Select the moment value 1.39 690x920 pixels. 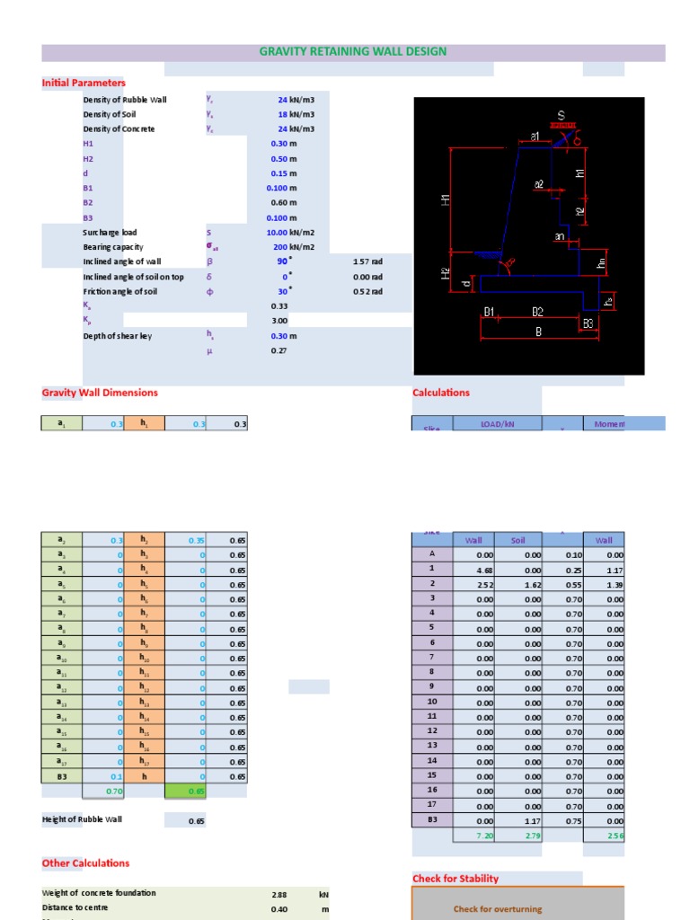(x=605, y=584)
